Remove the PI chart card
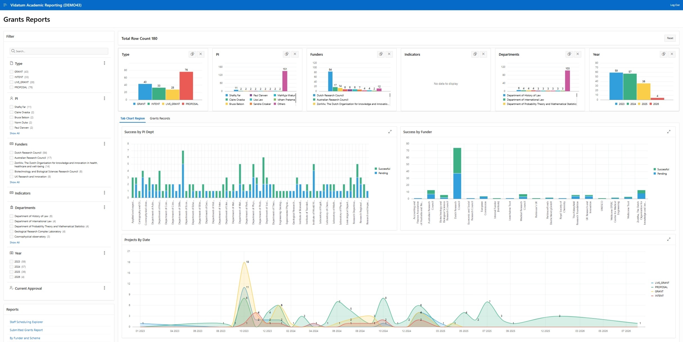This screenshot has width=683, height=342. pyautogui.click(x=295, y=54)
